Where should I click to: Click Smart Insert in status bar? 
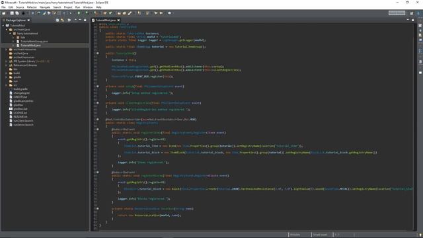(320, 235)
